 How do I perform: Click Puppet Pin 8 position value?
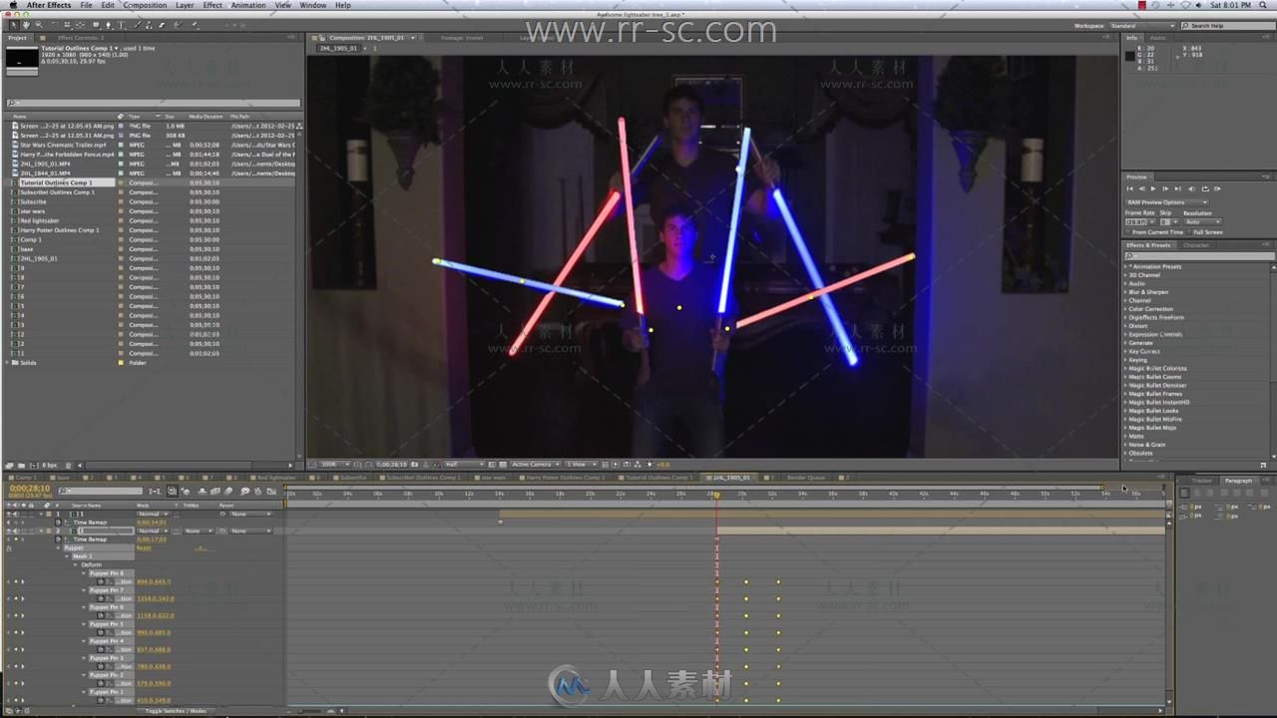pyautogui.click(x=154, y=581)
